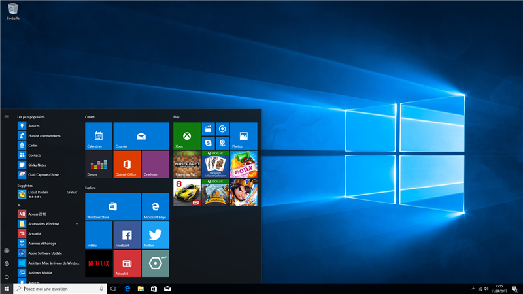Image resolution: width=523 pixels, height=294 pixels.
Task: Open the Photos tile
Action: pos(243,136)
